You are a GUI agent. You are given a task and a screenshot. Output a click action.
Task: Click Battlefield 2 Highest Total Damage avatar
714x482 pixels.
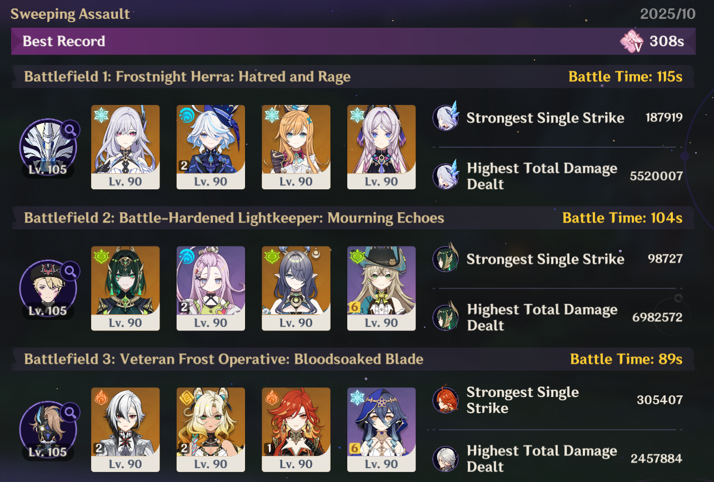coord(446,317)
